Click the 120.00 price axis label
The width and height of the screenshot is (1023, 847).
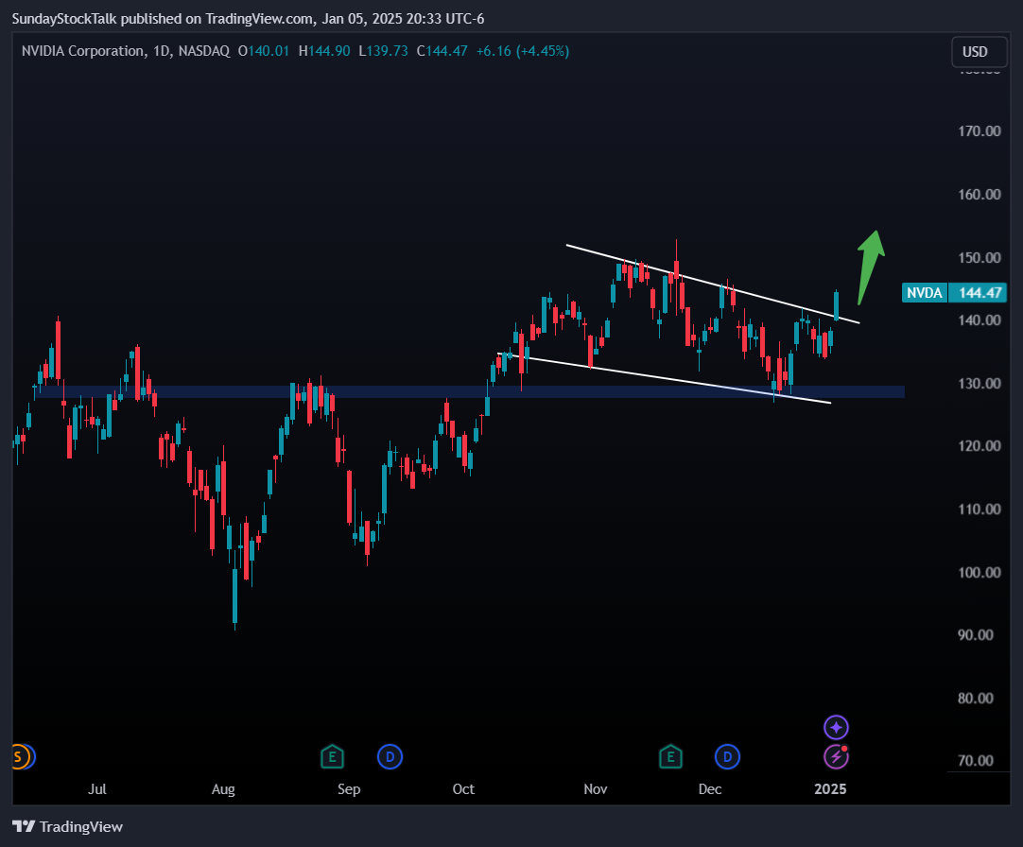click(x=979, y=446)
